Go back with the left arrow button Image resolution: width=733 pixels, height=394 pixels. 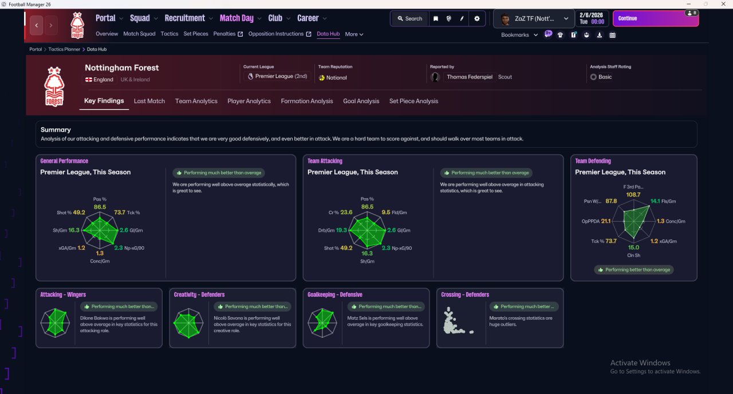[x=37, y=25]
